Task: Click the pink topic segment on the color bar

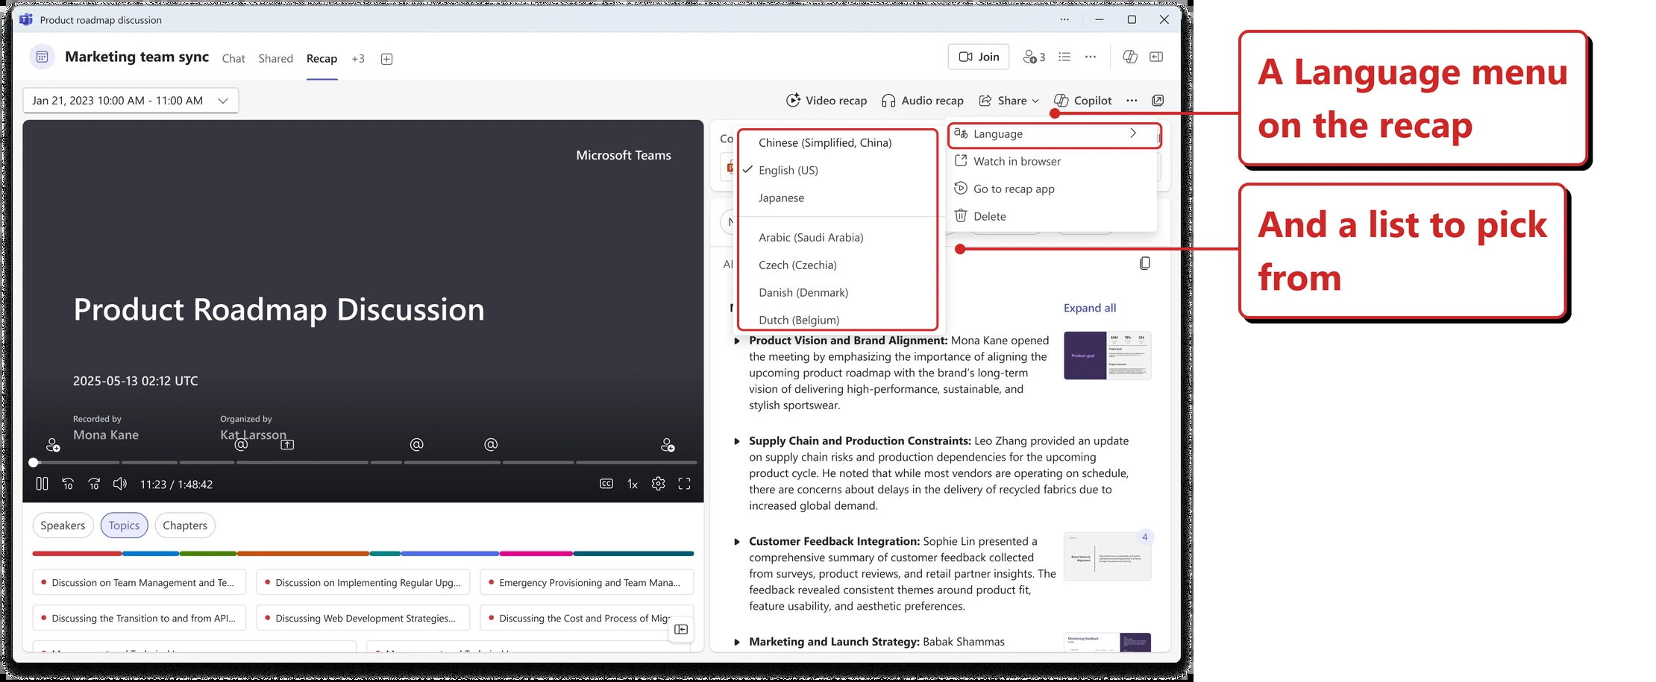Action: (x=536, y=554)
